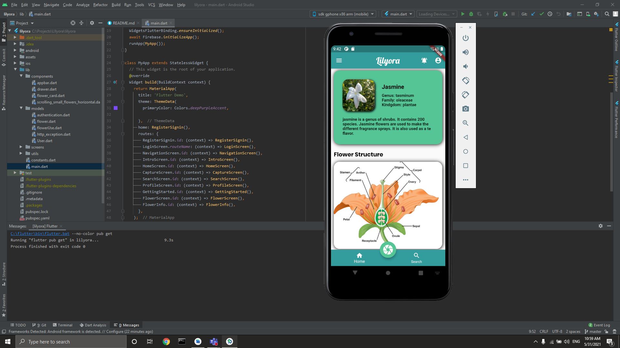The image size is (620, 348).
Task: Open emulator extended controls (three dots)
Action: [x=465, y=180]
